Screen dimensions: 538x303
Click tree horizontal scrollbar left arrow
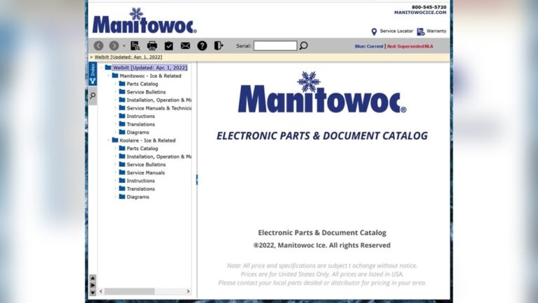[101, 291]
